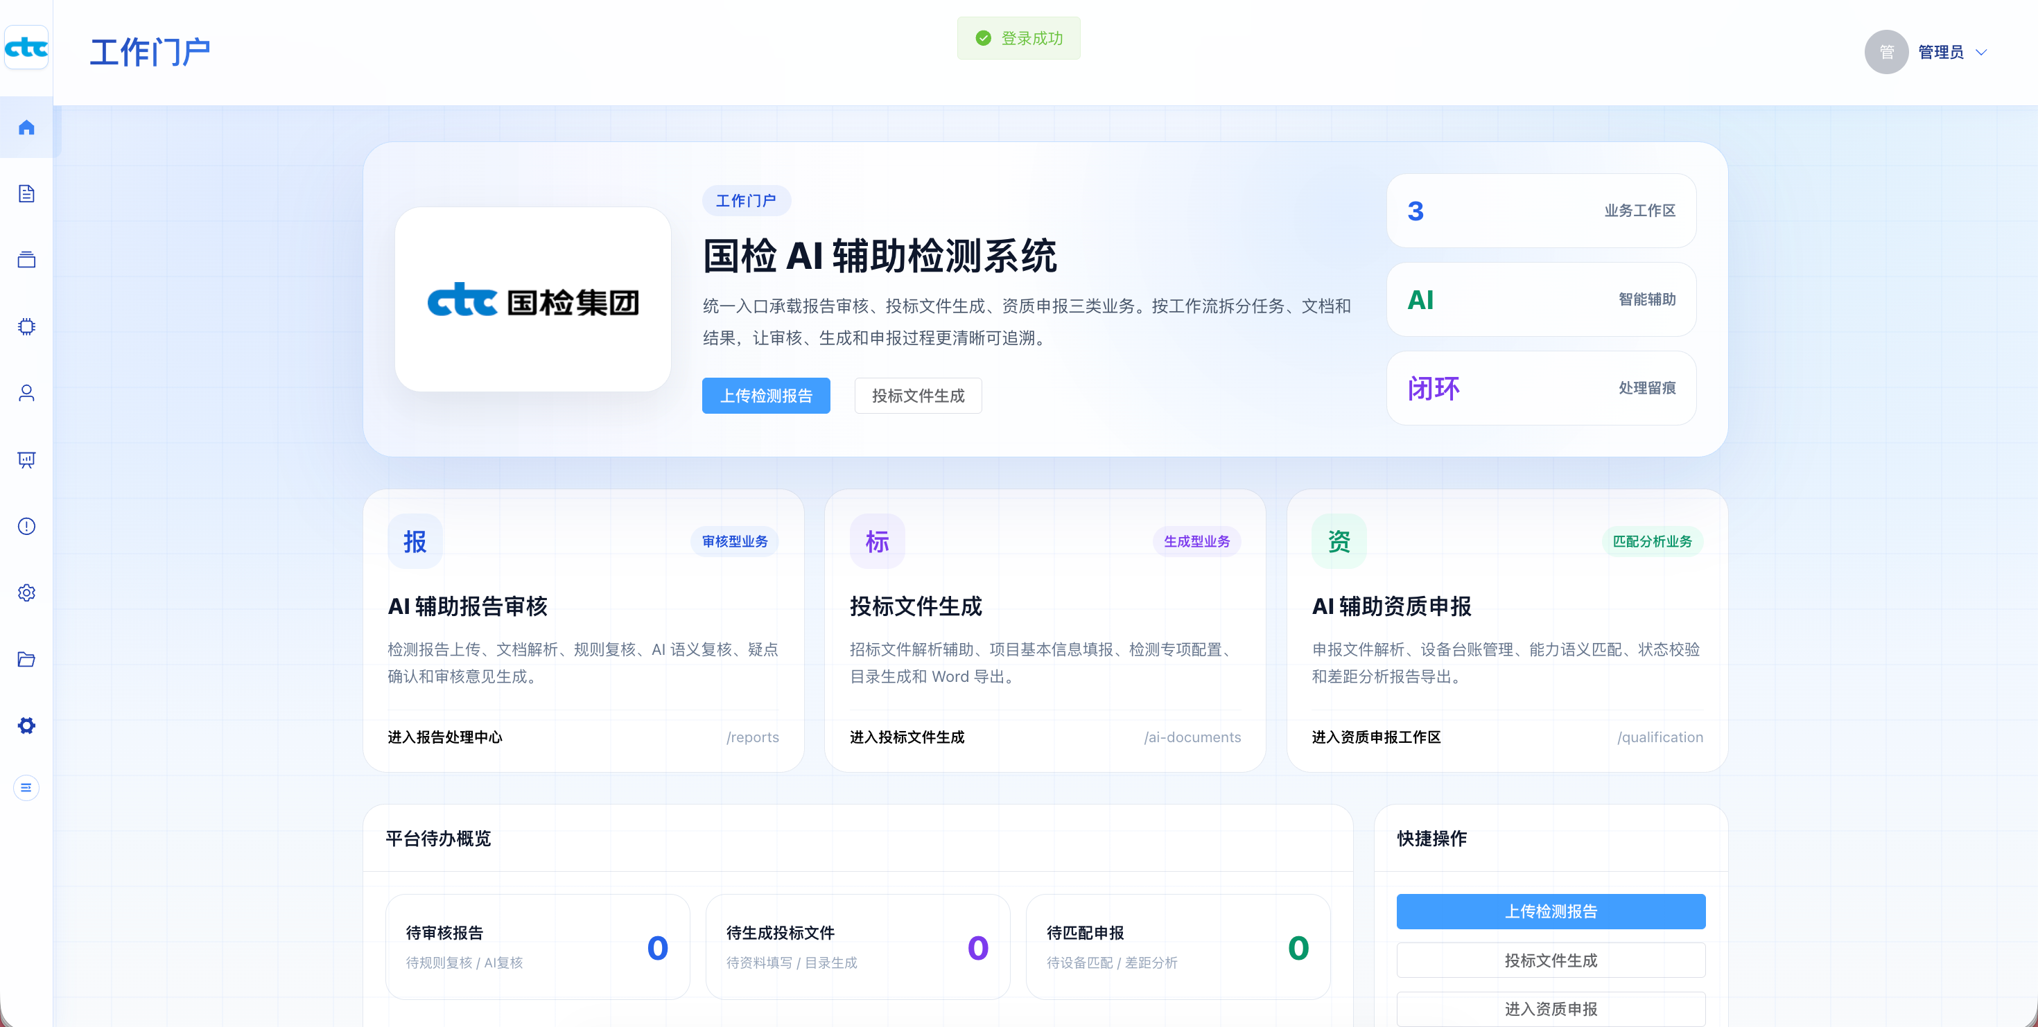Open the 待生成投标文件 pending card
Image resolution: width=2038 pixels, height=1027 pixels.
pos(857,947)
